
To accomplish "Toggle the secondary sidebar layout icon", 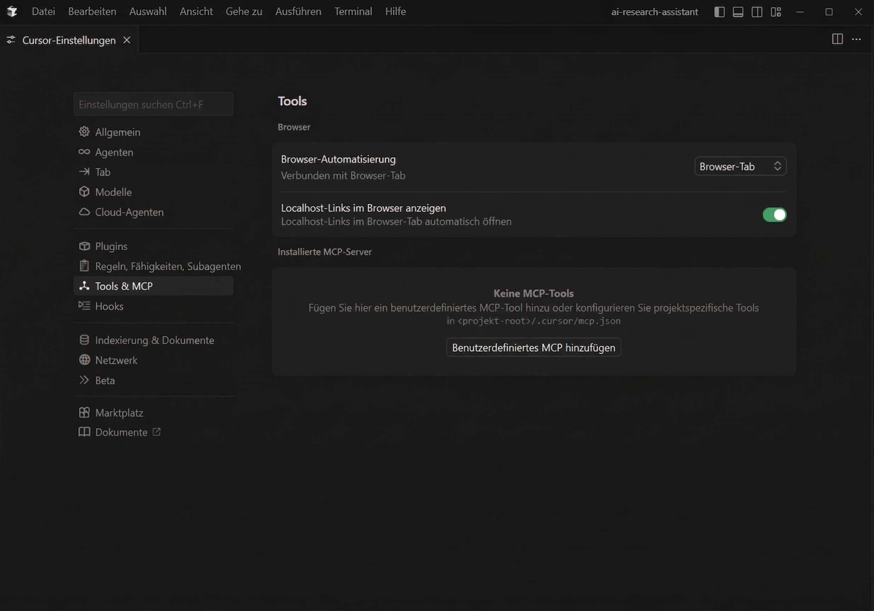I will click(x=757, y=12).
